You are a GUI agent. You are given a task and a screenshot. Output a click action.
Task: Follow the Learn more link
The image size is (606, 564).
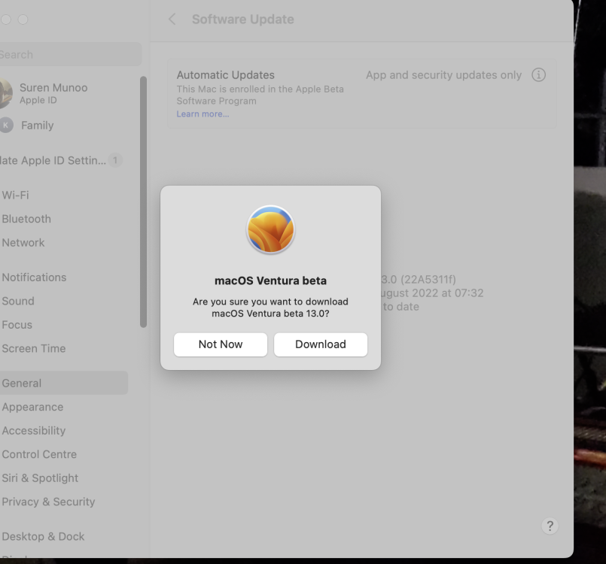pyautogui.click(x=203, y=114)
